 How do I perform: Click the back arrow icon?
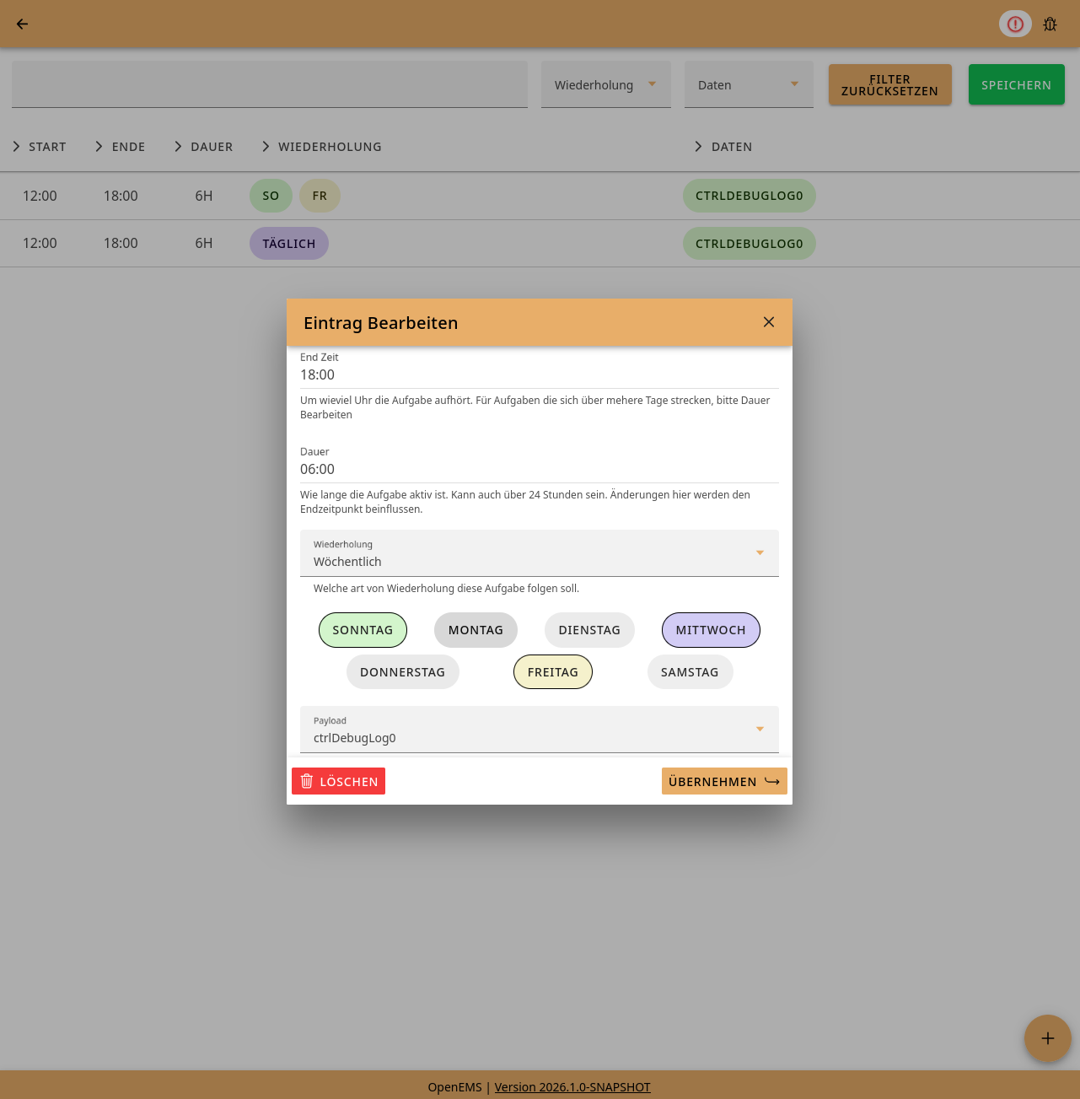pyautogui.click(x=23, y=24)
